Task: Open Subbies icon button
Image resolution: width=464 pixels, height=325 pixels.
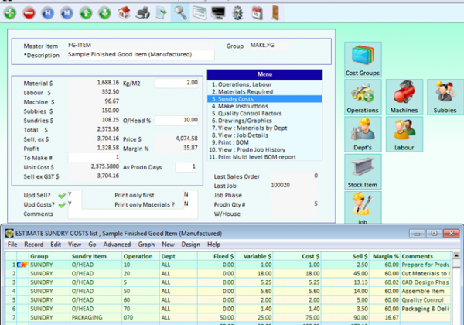Action: [x=445, y=97]
